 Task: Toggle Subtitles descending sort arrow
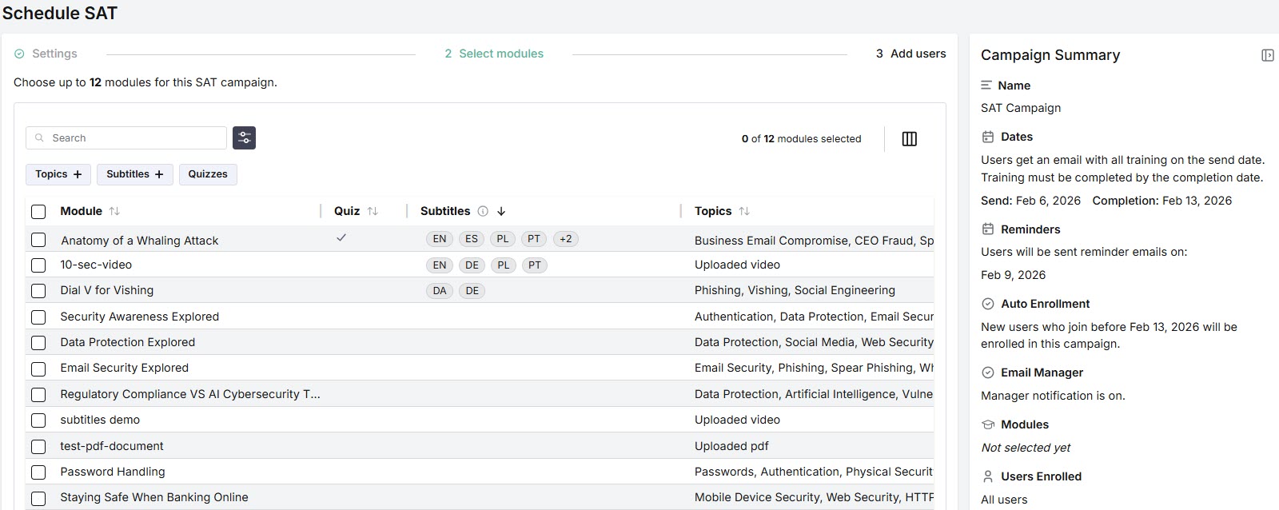click(x=501, y=211)
